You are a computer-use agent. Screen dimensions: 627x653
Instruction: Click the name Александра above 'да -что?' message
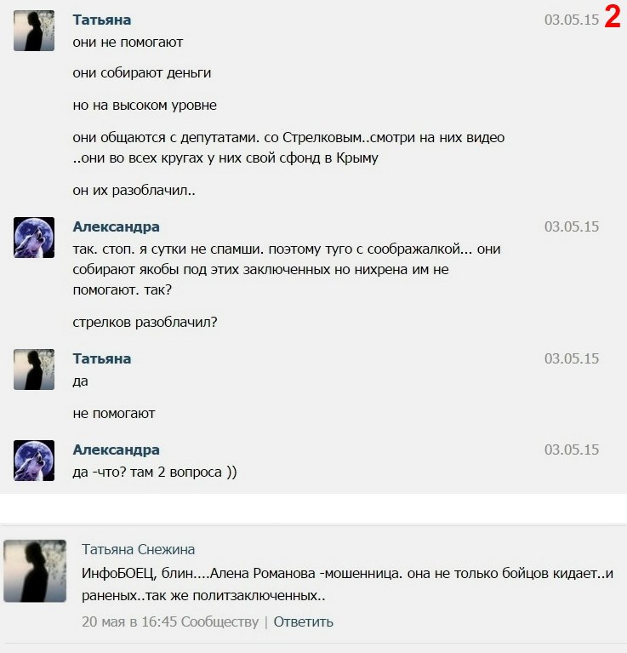coord(116,450)
